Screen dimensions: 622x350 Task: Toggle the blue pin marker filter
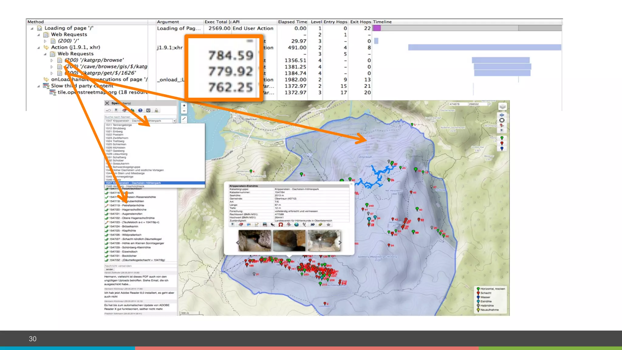click(502, 149)
